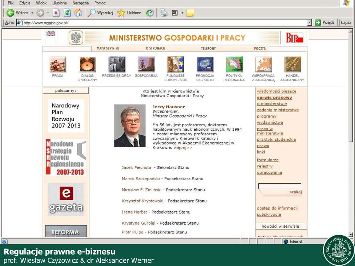The width and height of the screenshot is (355, 266).
Task: Open the e gazeta banner
Action: click(66, 200)
